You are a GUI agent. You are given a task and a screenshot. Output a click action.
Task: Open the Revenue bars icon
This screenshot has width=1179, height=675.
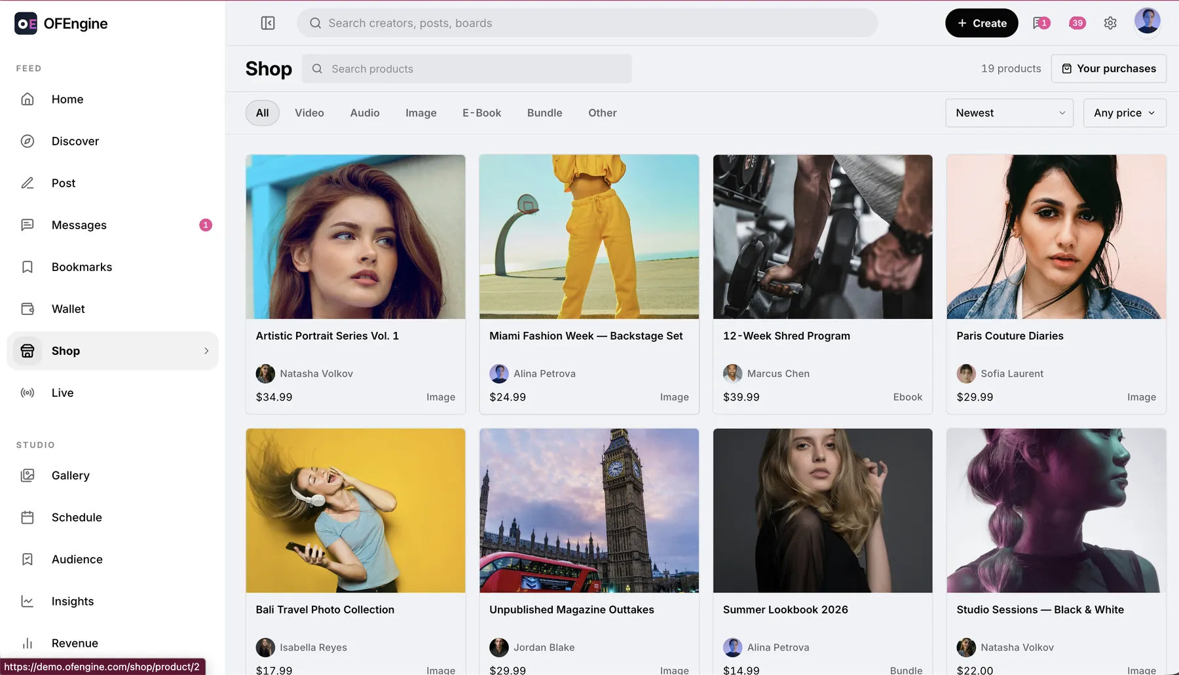pos(28,643)
